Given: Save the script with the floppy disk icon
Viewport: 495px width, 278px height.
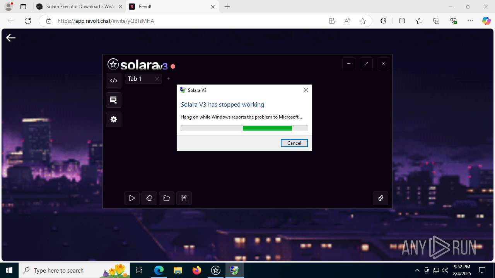Looking at the screenshot, I should coord(184,198).
